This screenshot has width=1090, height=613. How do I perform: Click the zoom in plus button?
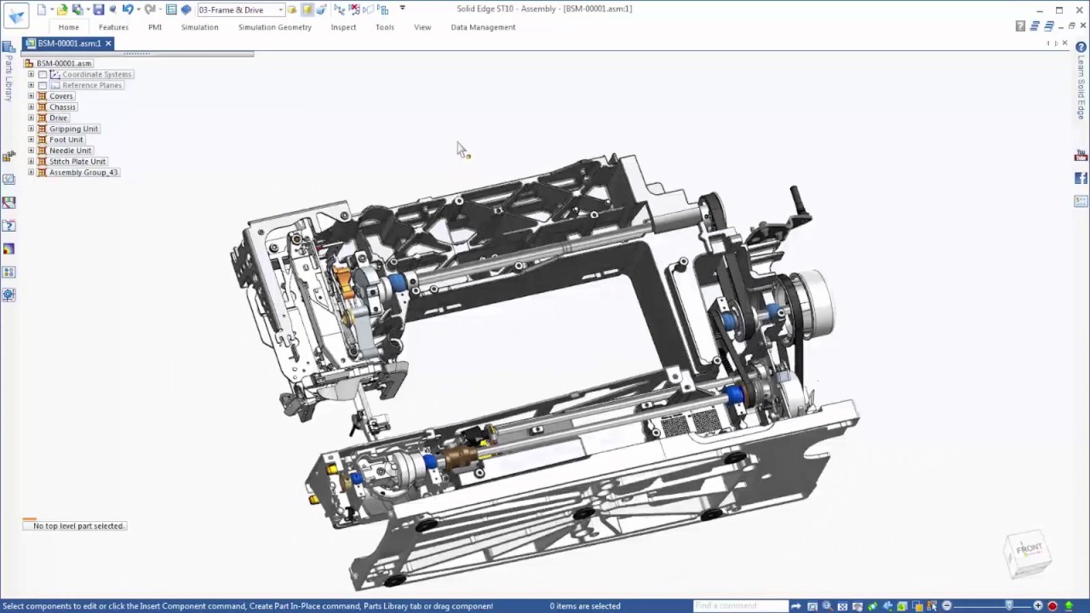point(1037,606)
